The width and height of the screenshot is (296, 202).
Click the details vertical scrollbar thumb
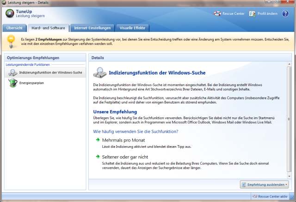(x=289, y=119)
